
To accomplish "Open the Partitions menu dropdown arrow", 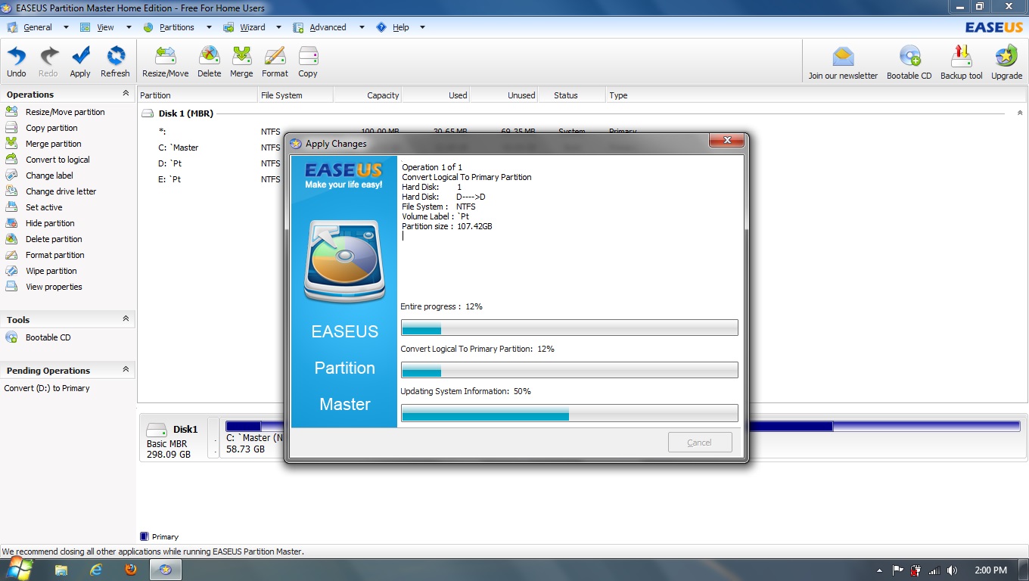I will click(x=209, y=27).
